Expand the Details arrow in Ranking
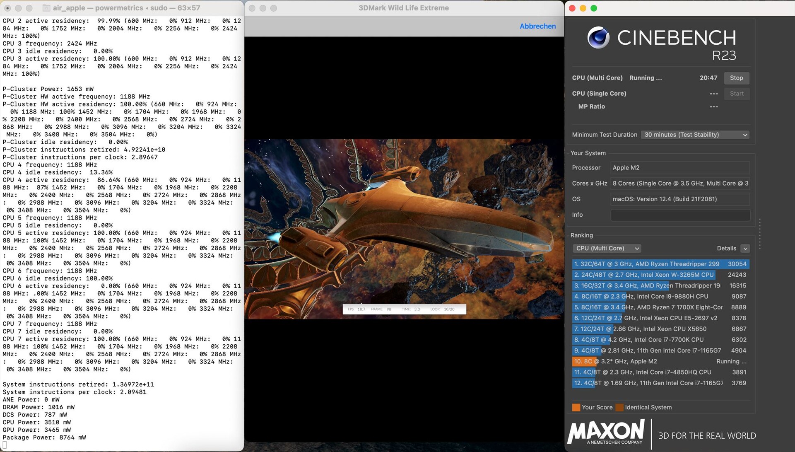The image size is (795, 452). [x=745, y=249]
